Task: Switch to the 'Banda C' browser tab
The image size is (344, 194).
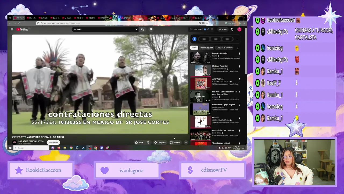Action: coord(55,18)
